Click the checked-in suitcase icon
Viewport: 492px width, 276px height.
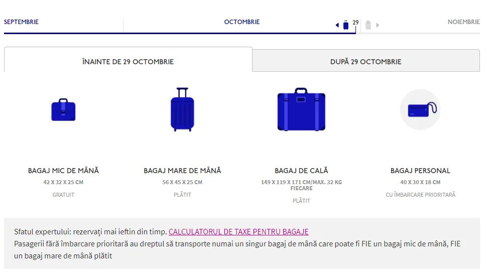coord(301,109)
